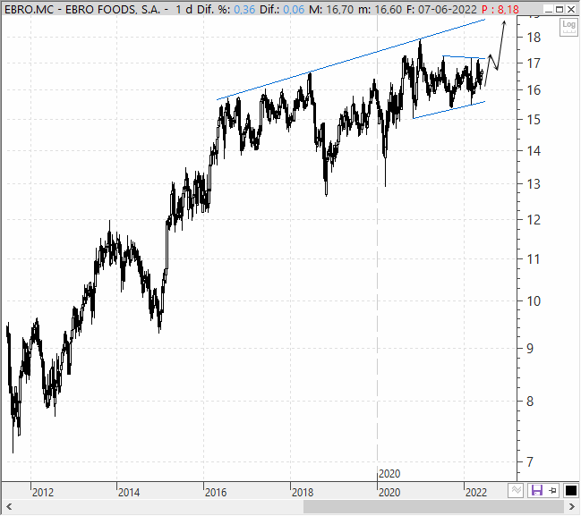This screenshot has width=581, height=516.
Task: Click the 13 price axis label
Action: click(x=534, y=184)
